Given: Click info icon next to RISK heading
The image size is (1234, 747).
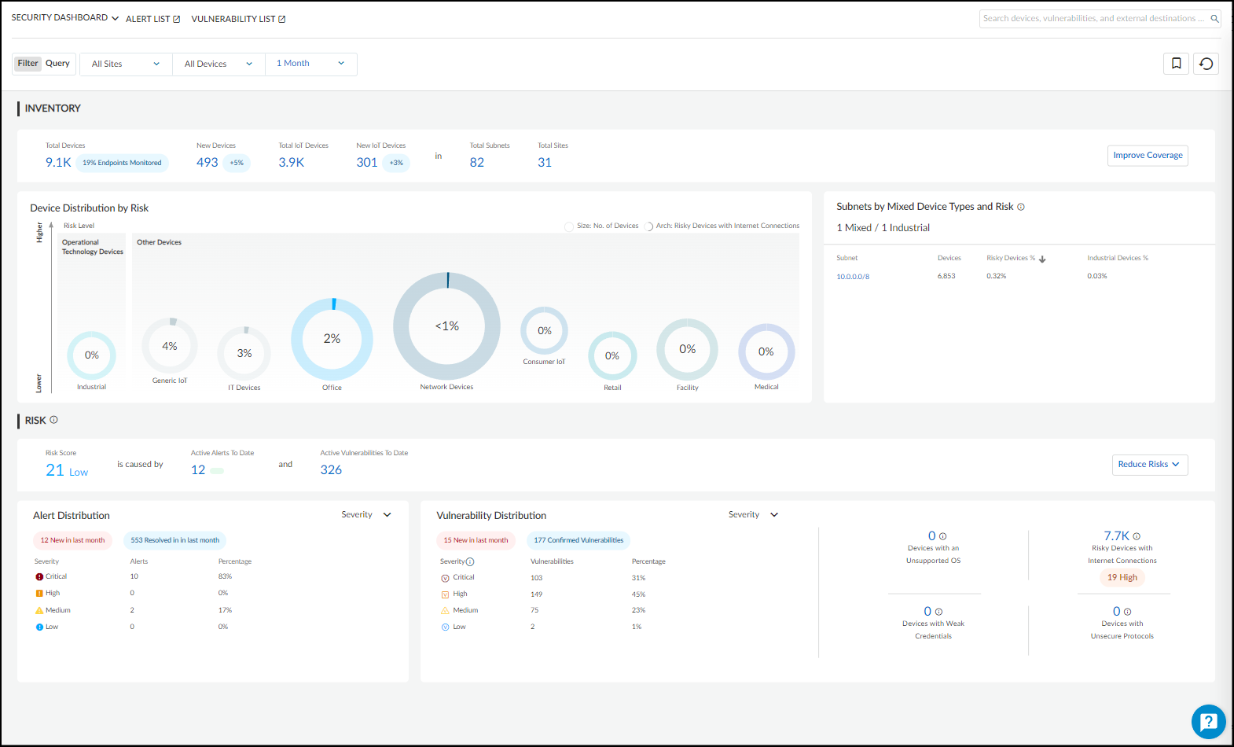Looking at the screenshot, I should (x=54, y=420).
